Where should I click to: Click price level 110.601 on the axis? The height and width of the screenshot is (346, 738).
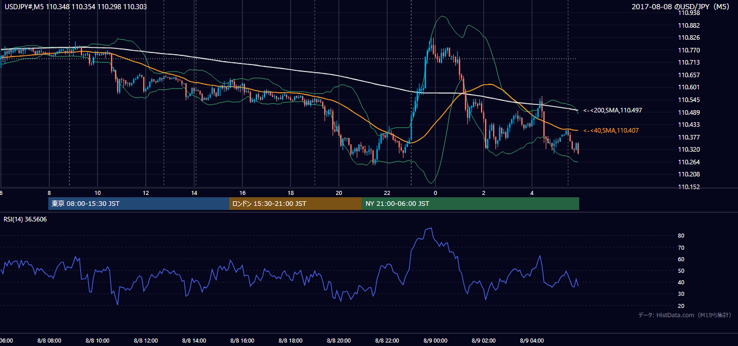coord(688,87)
